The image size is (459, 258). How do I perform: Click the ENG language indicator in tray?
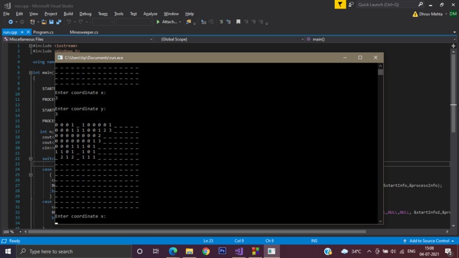pos(411,251)
